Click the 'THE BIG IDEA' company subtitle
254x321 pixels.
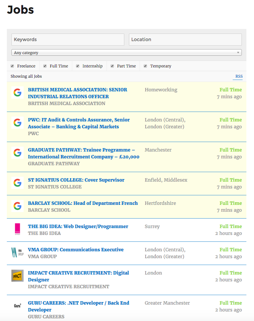coord(44,233)
